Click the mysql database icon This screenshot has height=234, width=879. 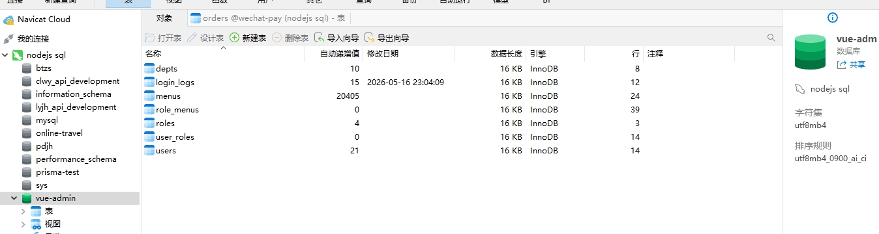click(x=27, y=120)
